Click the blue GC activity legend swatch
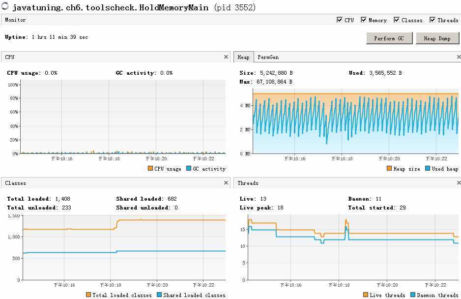The image size is (461, 299). 189,168
